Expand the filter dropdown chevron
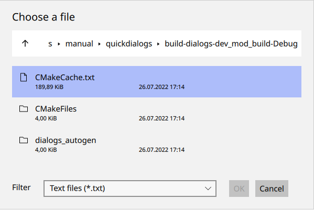The width and height of the screenshot is (314, 210). click(208, 189)
